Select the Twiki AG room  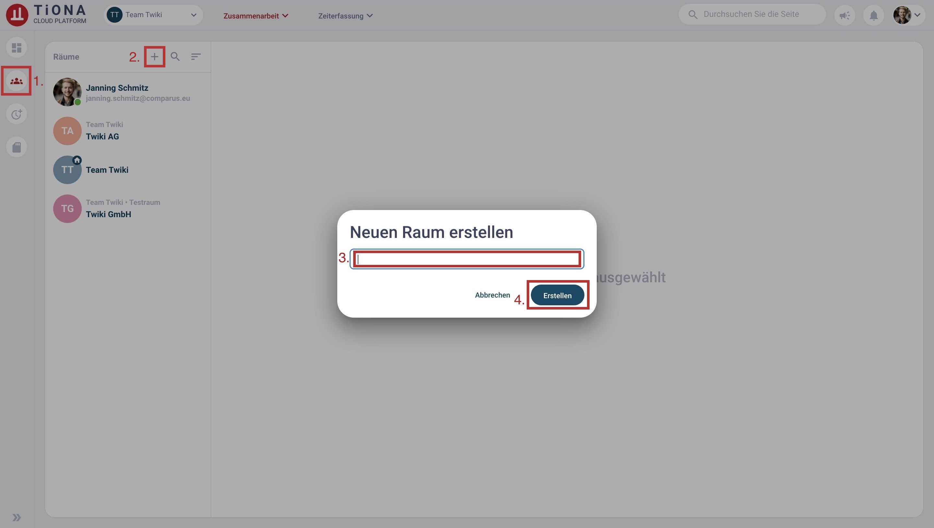128,131
